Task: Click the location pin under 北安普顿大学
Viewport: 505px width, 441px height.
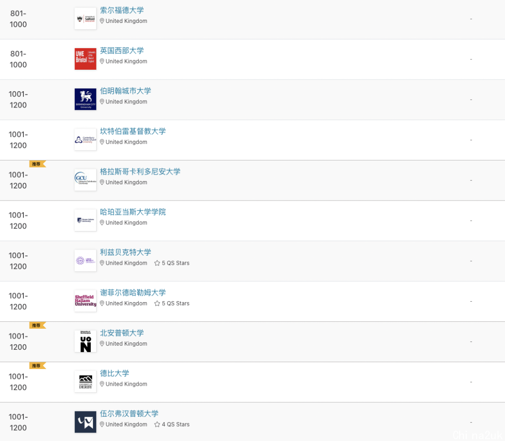Action: tap(102, 344)
